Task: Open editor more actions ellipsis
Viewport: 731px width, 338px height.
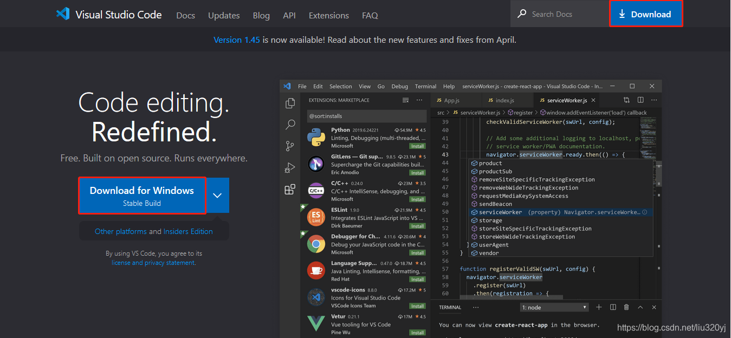Action: click(654, 100)
